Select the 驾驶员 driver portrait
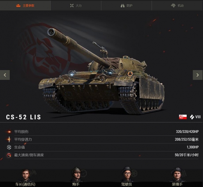 click(x=127, y=174)
